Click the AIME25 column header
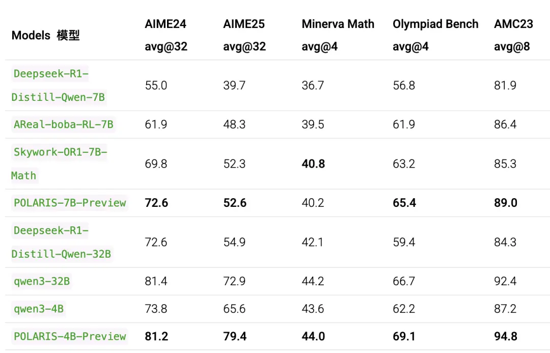Viewport: 550px width, 353px height. click(x=244, y=24)
